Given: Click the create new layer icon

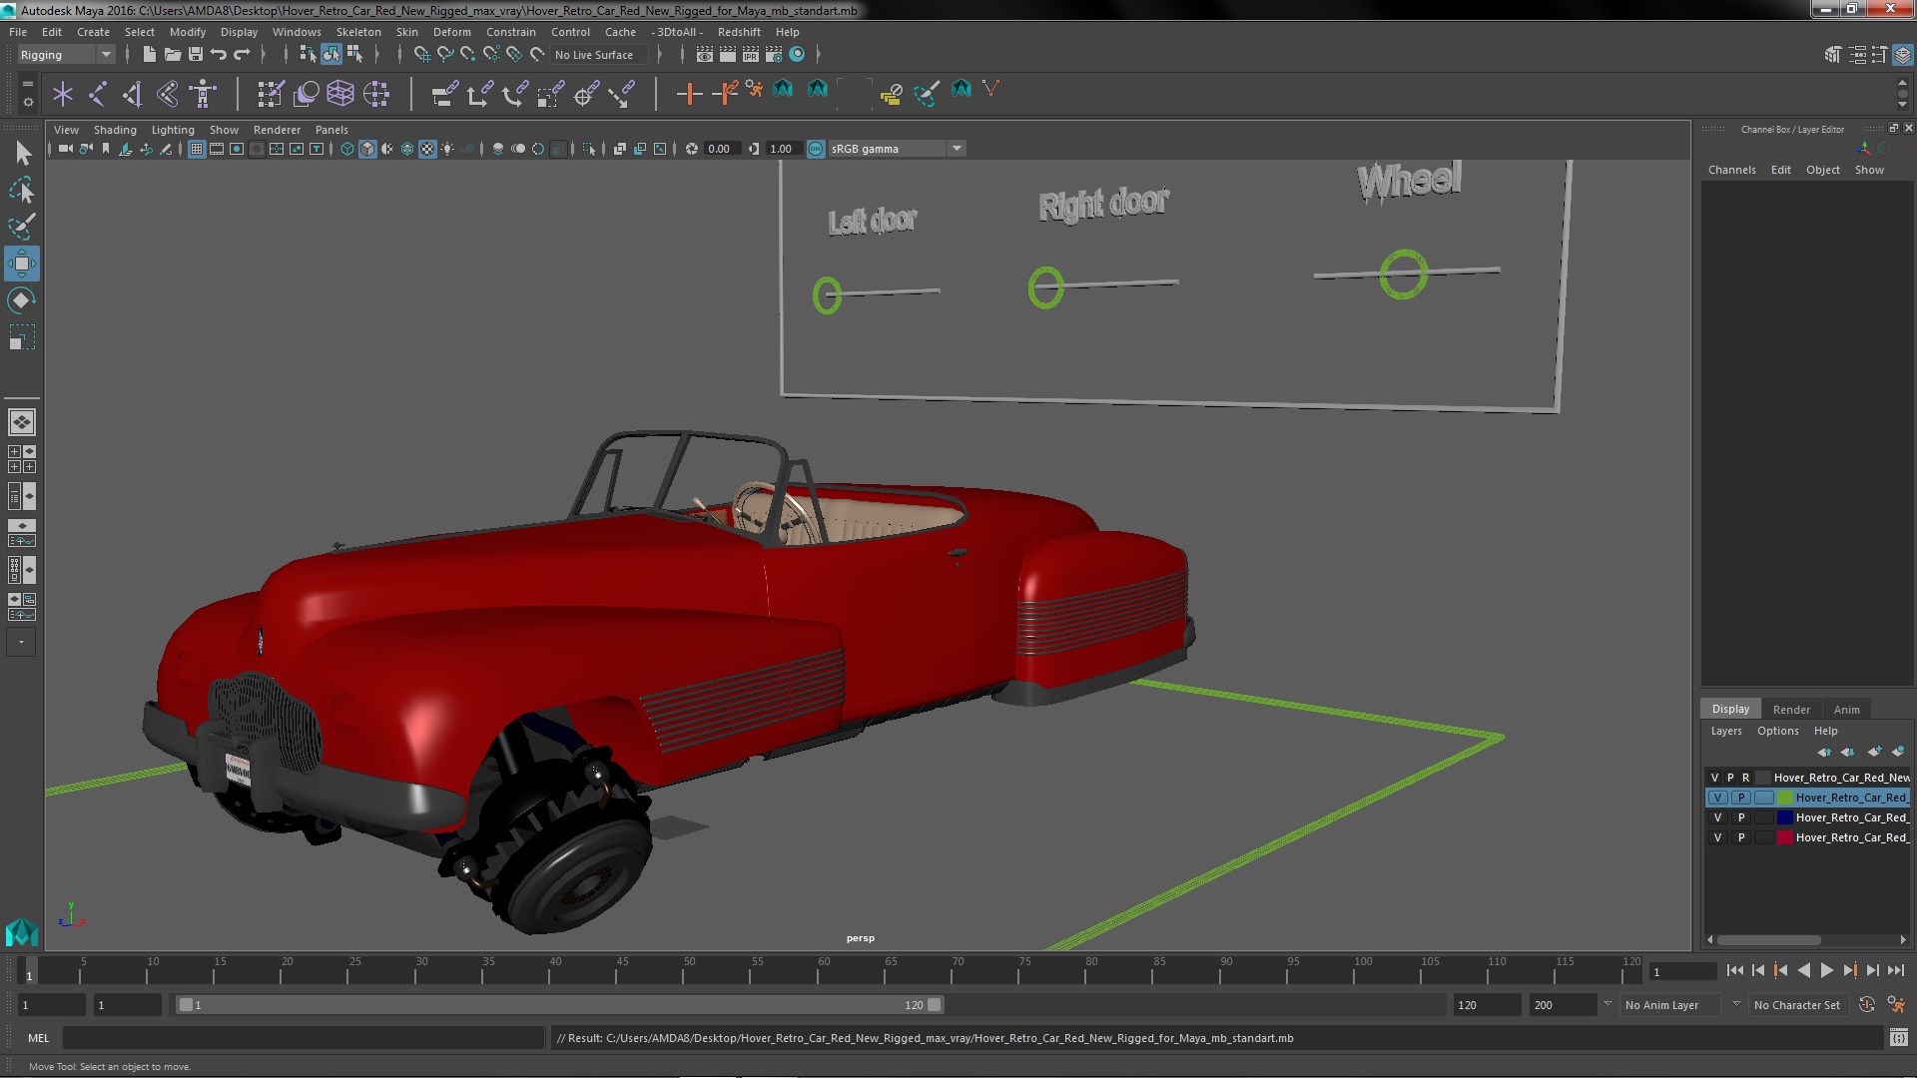Looking at the screenshot, I should (1874, 752).
